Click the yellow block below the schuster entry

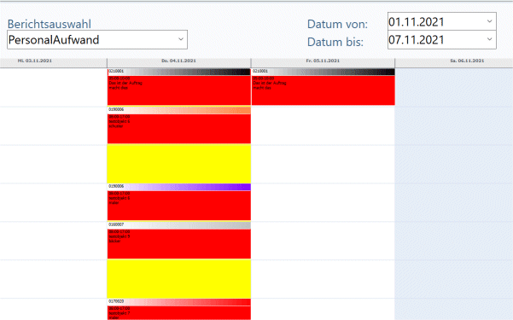179,164
